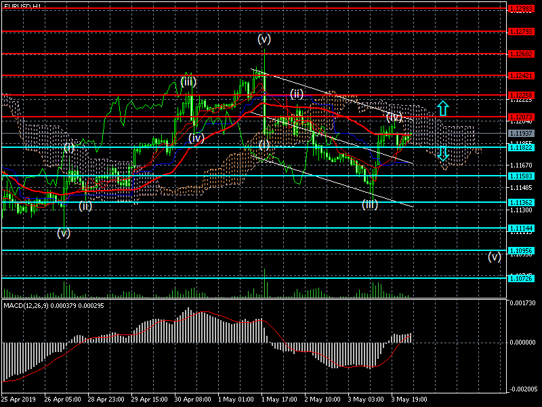Select the 1.11144 cyan price label
Viewport: 542px width, 407px height.
[521, 228]
